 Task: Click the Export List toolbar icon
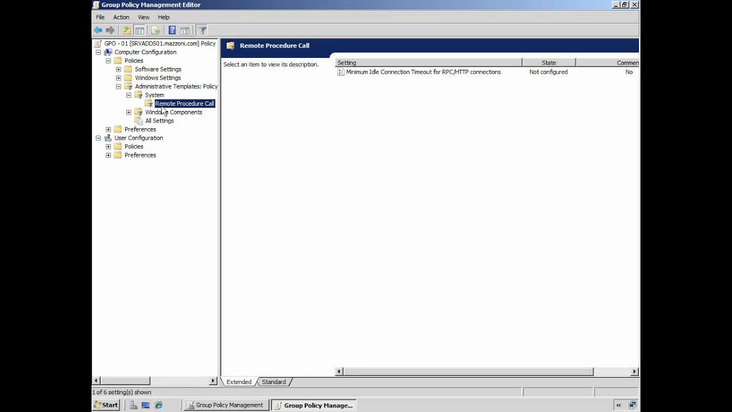click(156, 30)
